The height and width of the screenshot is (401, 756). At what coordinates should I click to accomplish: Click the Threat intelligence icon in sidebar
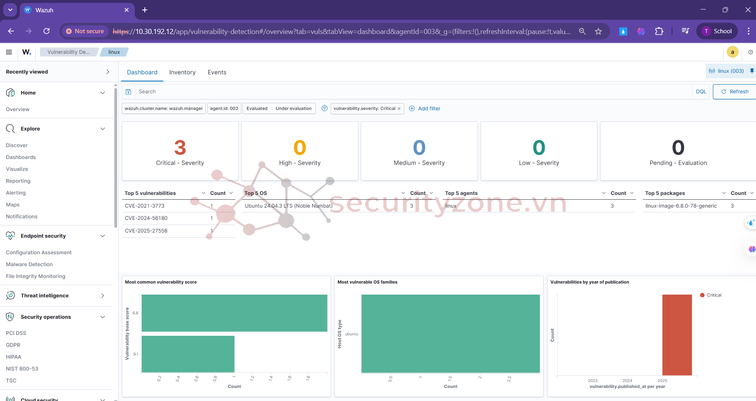point(11,295)
